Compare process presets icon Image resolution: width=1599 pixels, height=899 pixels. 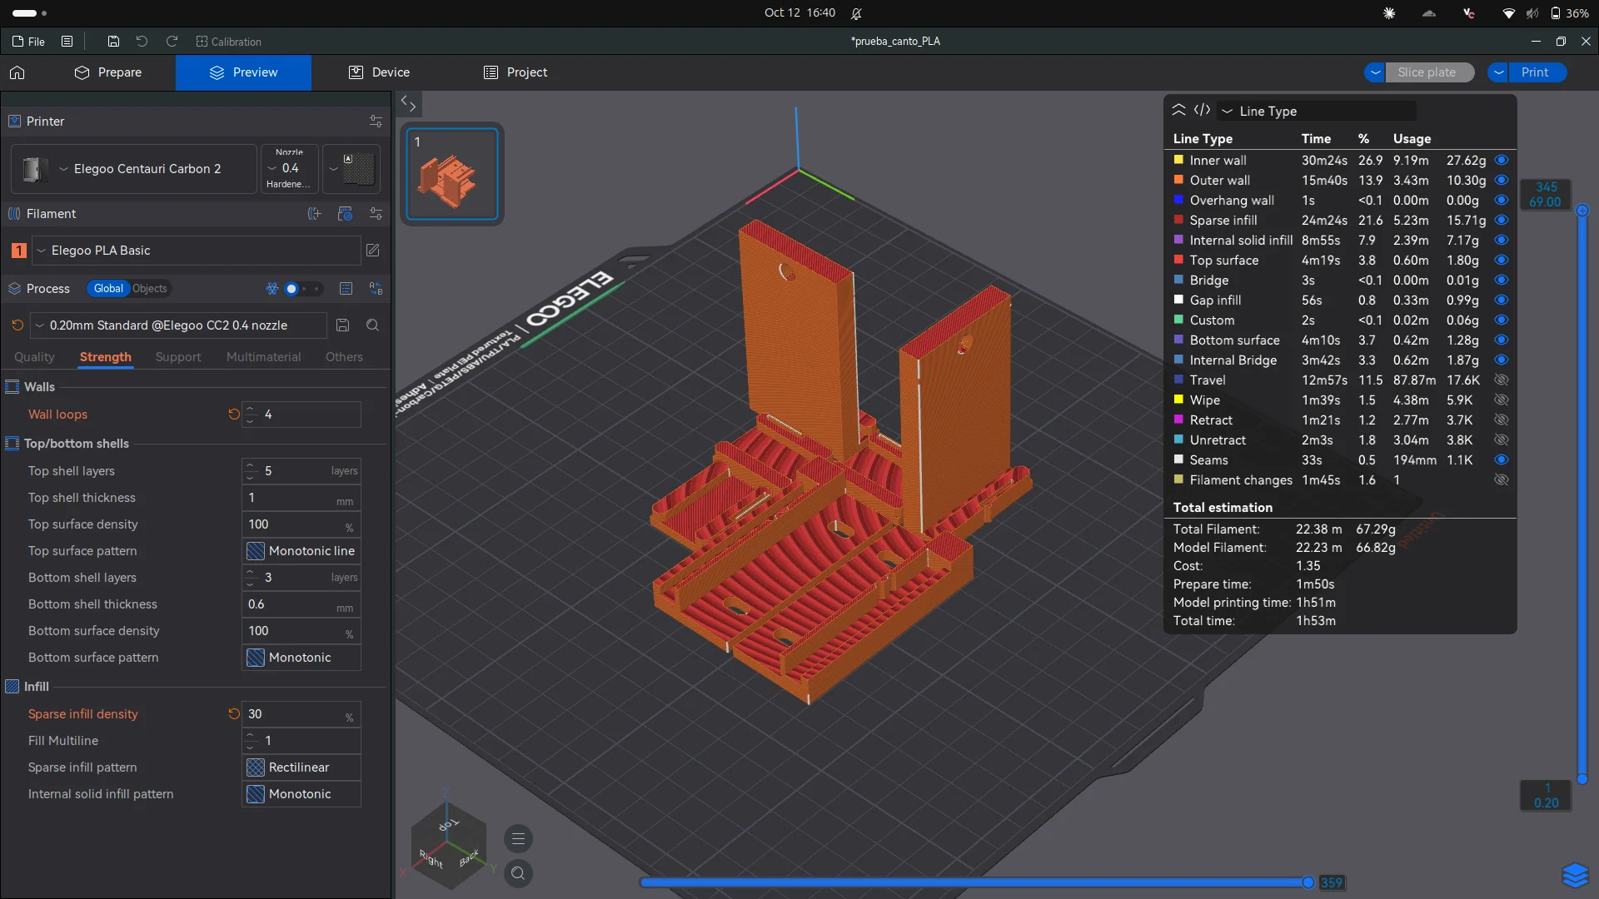click(376, 289)
